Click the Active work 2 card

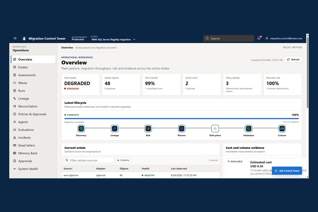[x=202, y=84]
